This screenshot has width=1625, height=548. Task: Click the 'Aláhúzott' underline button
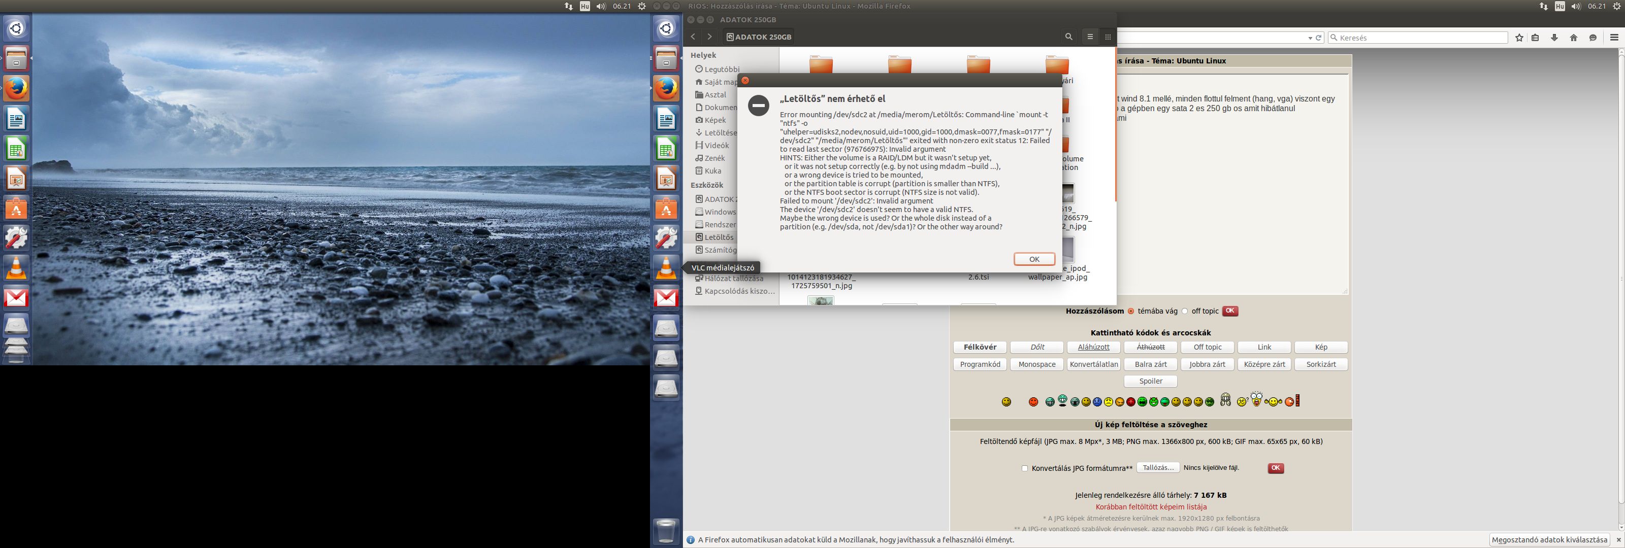[1093, 348]
